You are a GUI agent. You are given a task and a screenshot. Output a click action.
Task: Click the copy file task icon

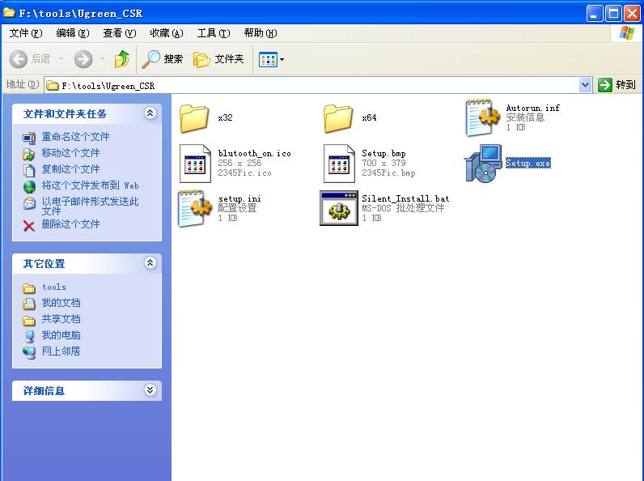pyautogui.click(x=29, y=170)
